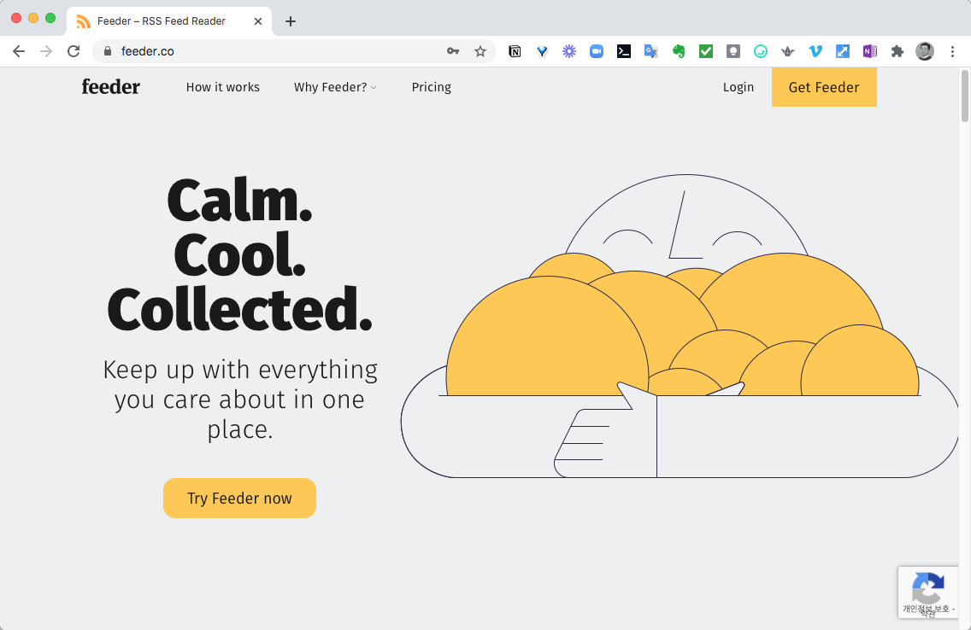
Task: Open How it works page
Action: point(223,87)
